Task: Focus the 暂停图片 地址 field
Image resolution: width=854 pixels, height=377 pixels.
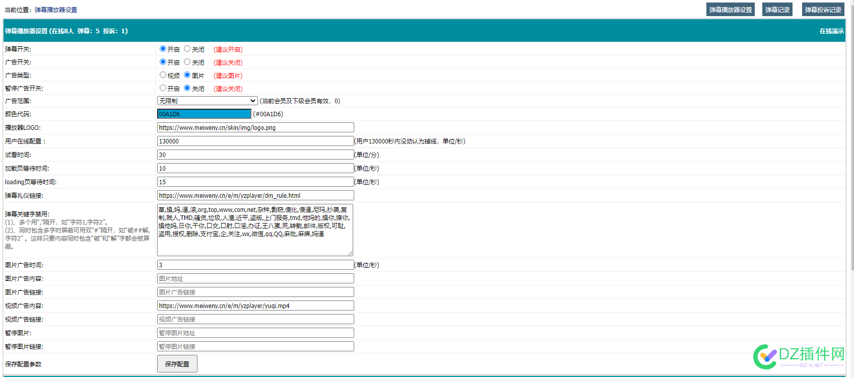Action: coord(255,333)
